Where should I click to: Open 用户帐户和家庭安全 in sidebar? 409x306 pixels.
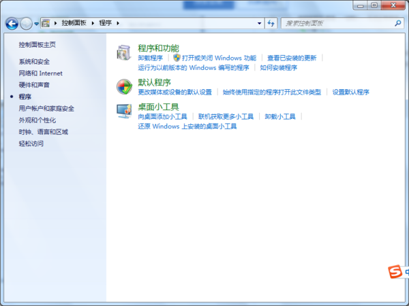(46, 109)
